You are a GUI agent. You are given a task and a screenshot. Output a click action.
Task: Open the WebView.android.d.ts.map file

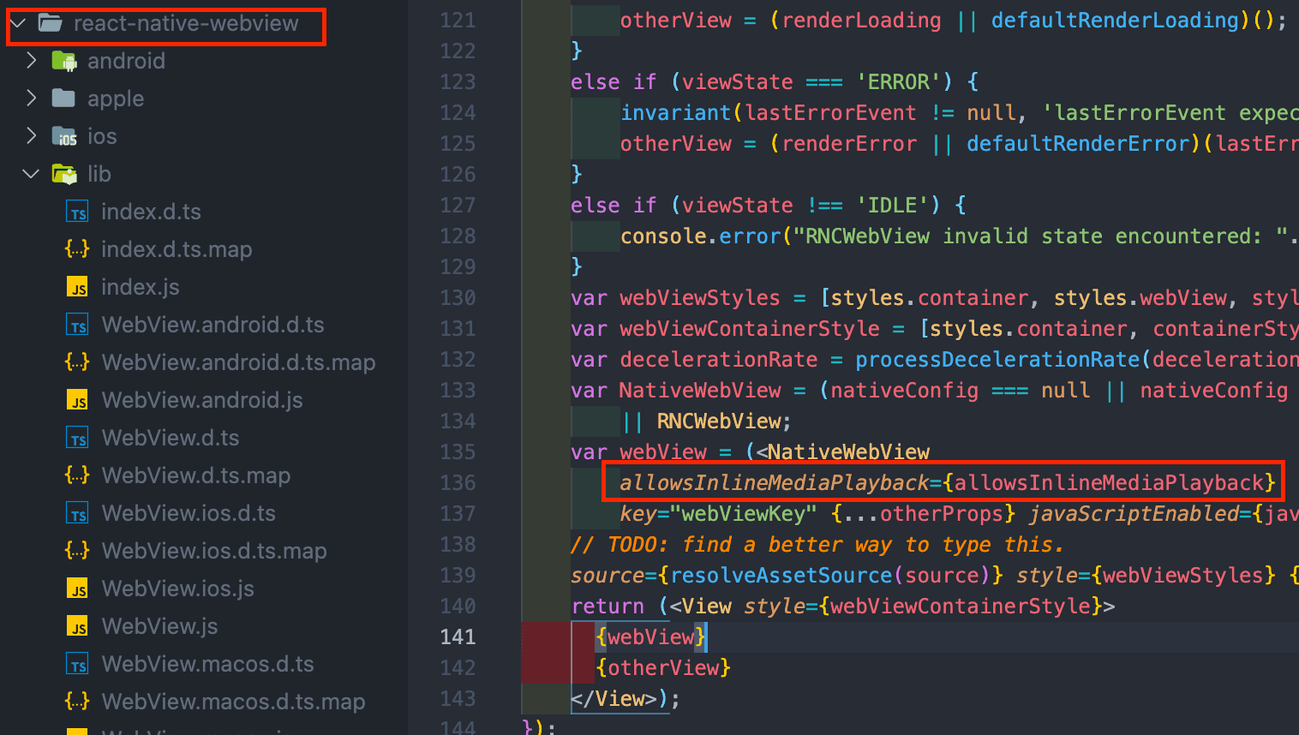[238, 362]
